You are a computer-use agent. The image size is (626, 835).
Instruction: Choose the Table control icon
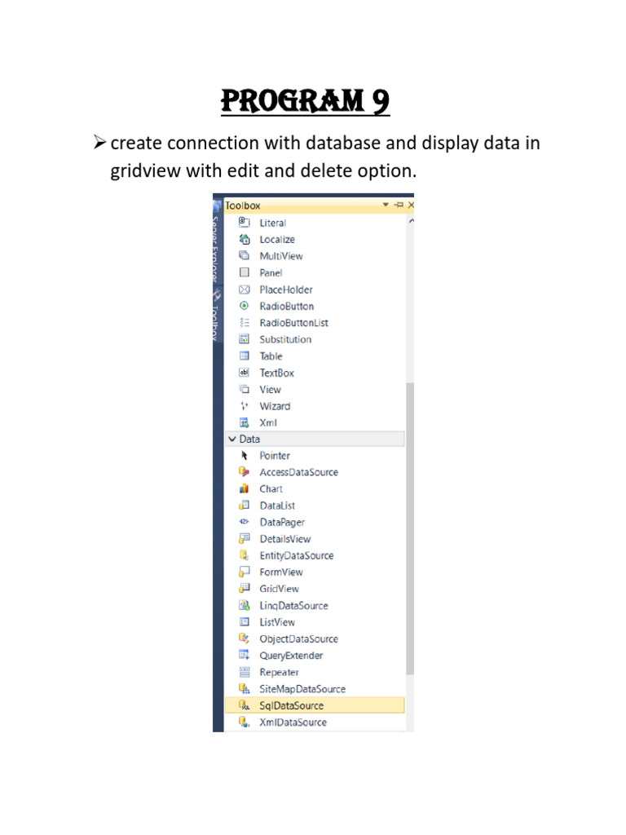[x=244, y=356]
